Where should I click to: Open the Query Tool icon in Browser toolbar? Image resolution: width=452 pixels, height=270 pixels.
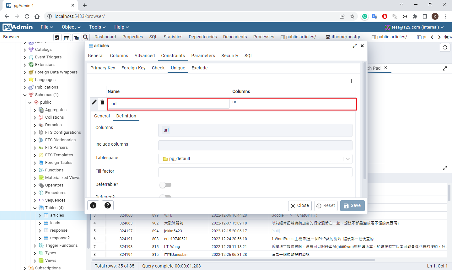57,38
